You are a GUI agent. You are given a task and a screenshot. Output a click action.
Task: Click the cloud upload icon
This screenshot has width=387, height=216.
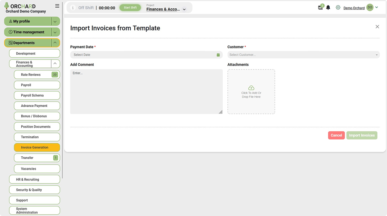click(x=251, y=88)
